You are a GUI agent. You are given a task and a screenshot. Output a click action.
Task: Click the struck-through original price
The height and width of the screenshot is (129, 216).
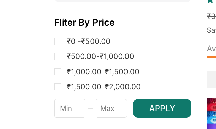(211, 16)
